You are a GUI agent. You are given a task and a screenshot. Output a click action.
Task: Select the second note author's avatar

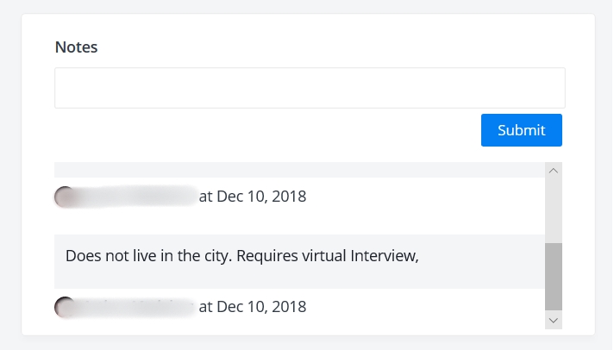(65, 307)
